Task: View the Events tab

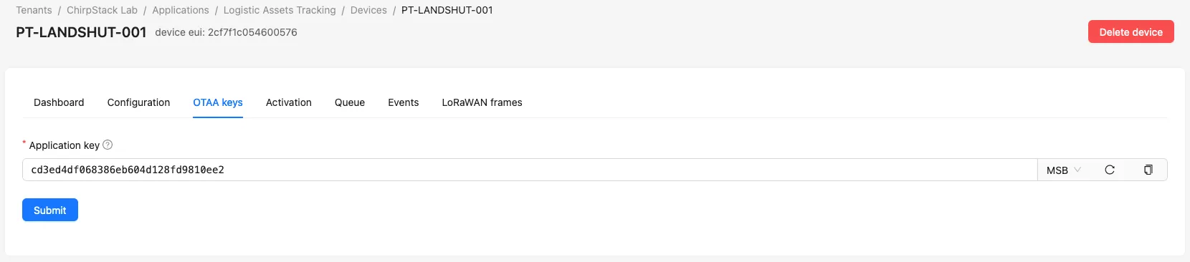Action: [x=404, y=102]
